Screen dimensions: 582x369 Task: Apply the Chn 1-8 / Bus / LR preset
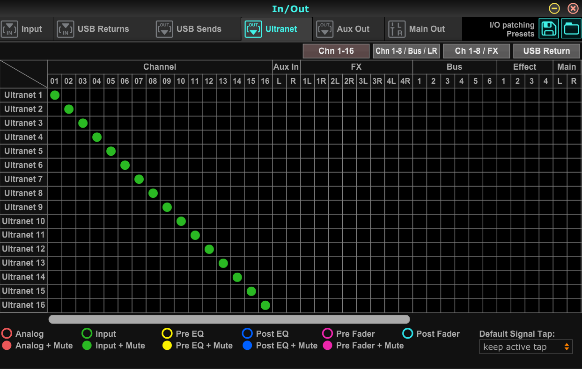point(406,51)
